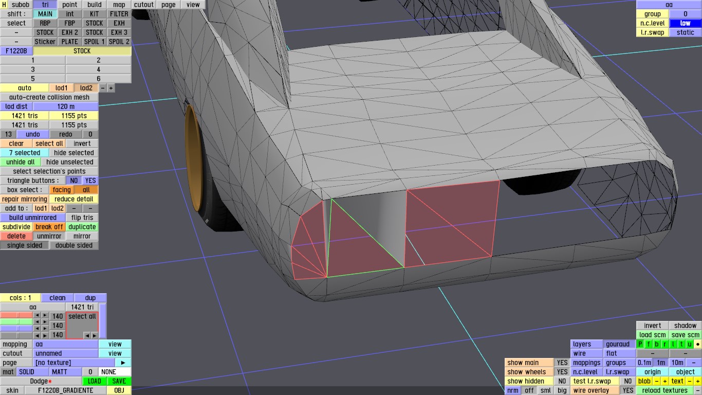Open the page texture arrow
Image resolution: width=702 pixels, height=395 pixels.
123,363
